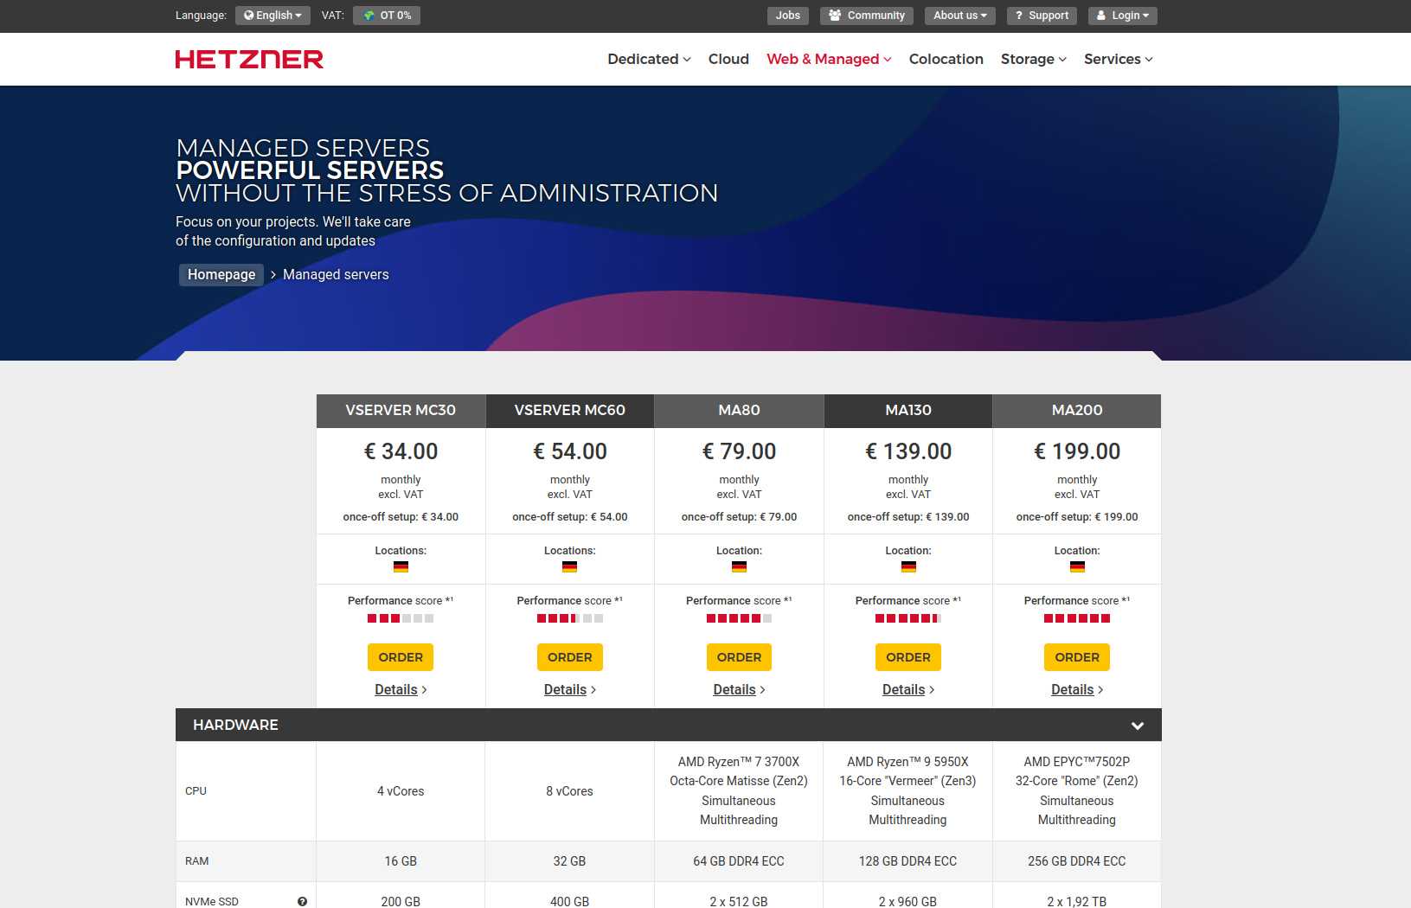
Task: Expand the About us dropdown
Action: click(x=959, y=15)
